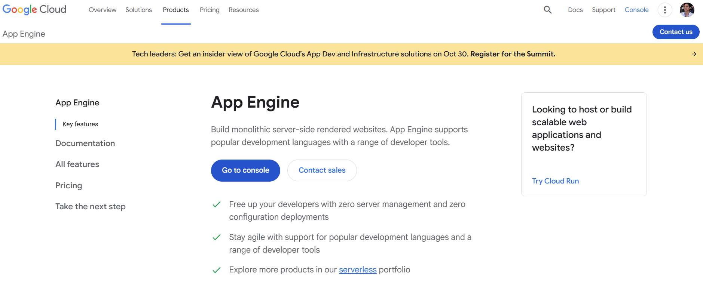Open the Resources menu
This screenshot has width=703, height=281.
(x=244, y=10)
